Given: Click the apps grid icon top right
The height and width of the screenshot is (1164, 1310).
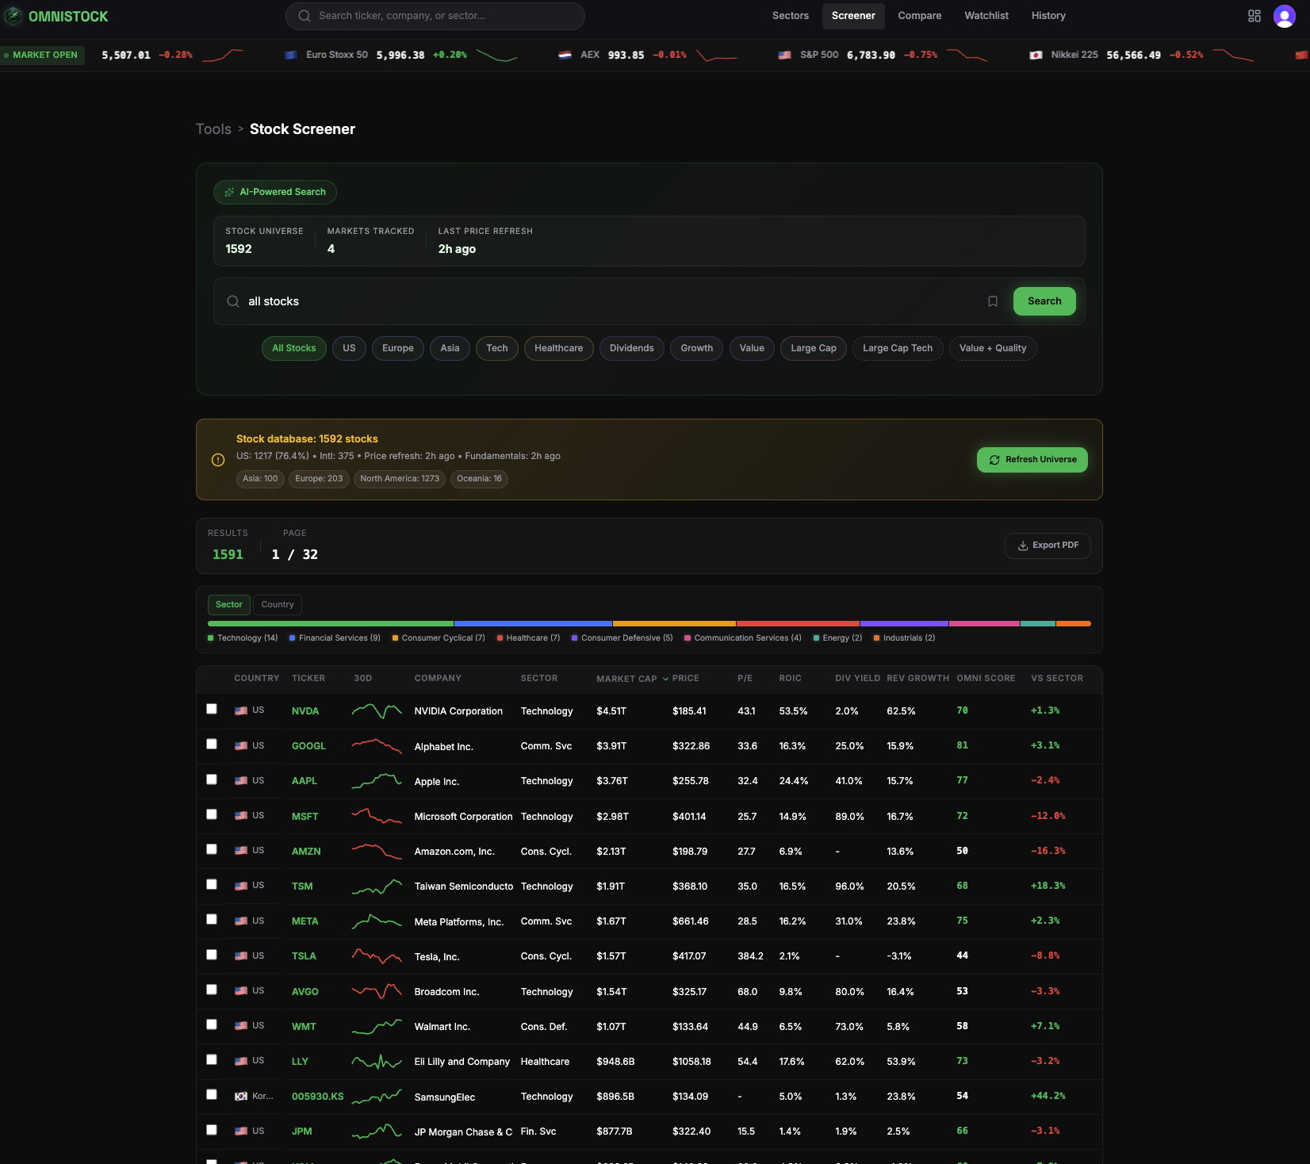Looking at the screenshot, I should [1254, 15].
